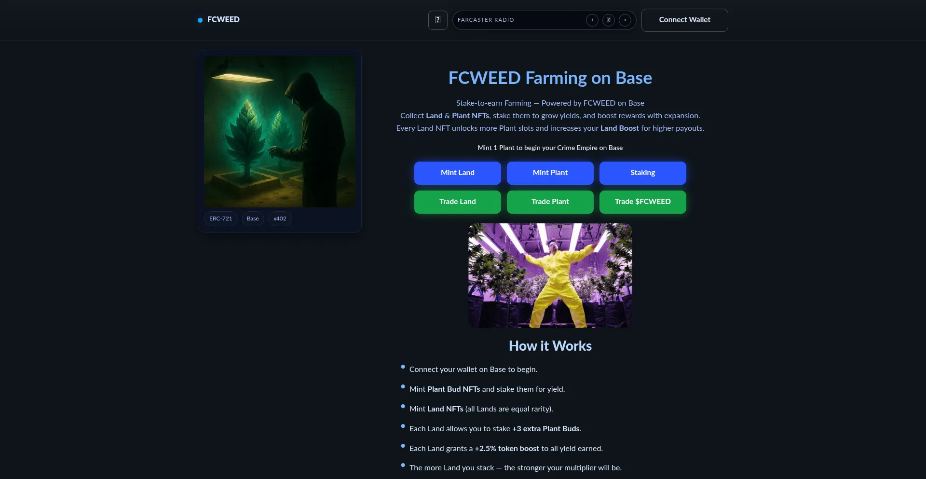926x479 pixels.
Task: Open Connect Wallet dialog
Action: tap(685, 20)
